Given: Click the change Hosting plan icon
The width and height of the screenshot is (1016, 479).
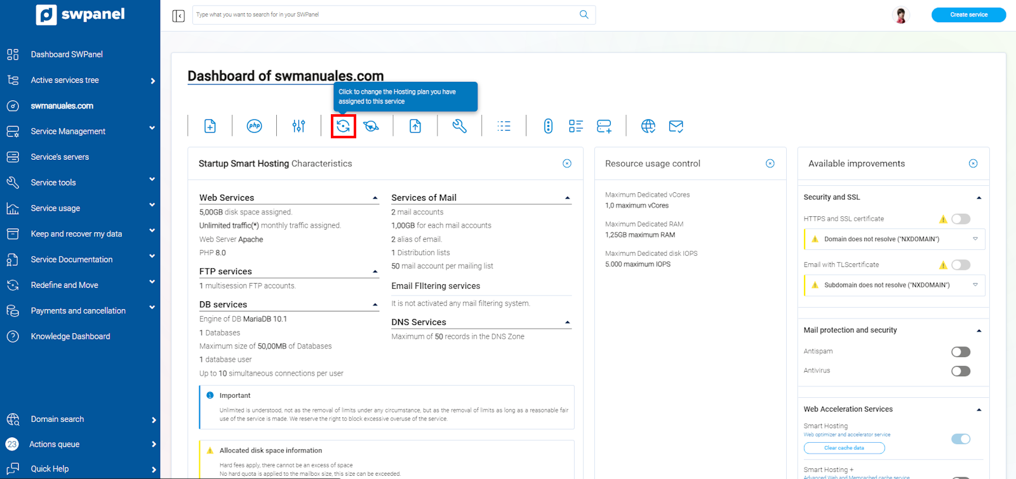Looking at the screenshot, I should 344,126.
